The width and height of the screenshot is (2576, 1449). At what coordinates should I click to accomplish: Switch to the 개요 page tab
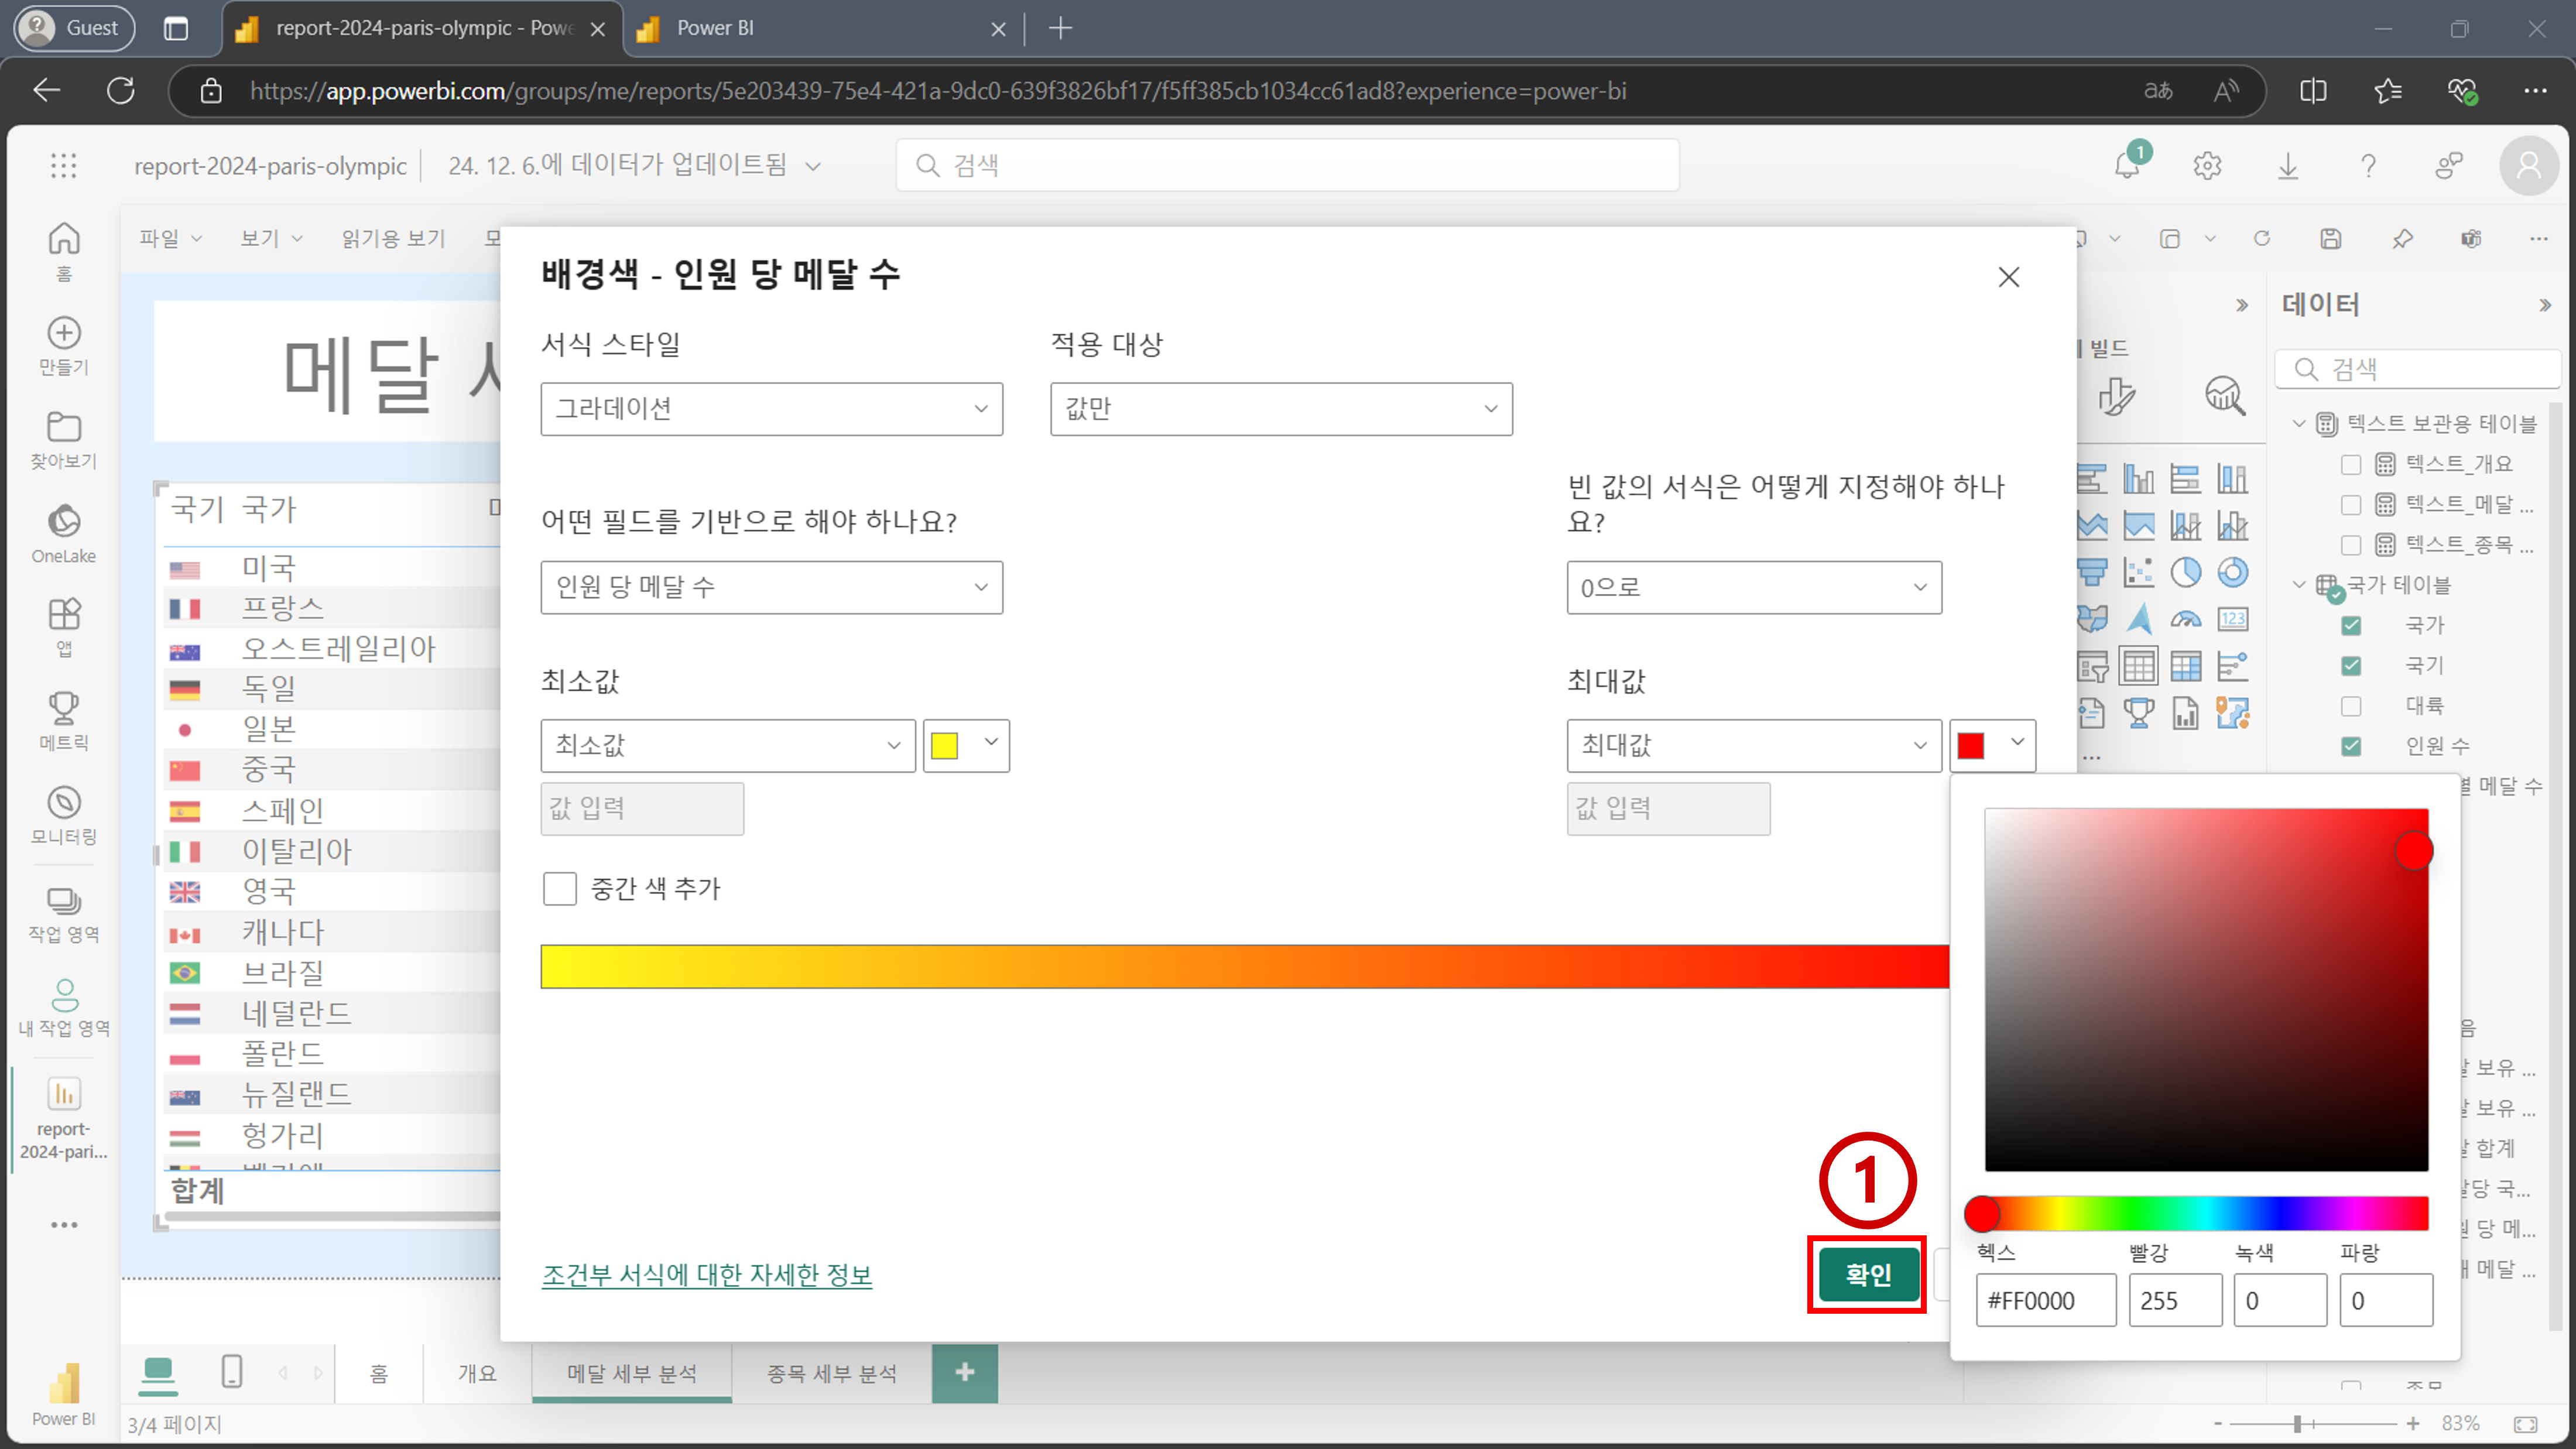[x=477, y=1373]
